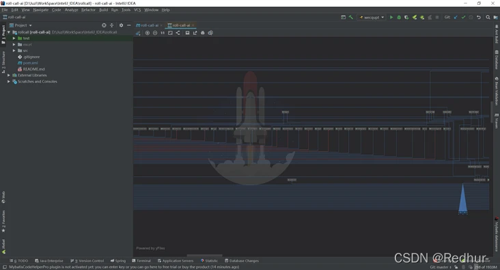The width and height of the screenshot is (500, 270).
Task: Open the Navigate menu
Action: coord(41,10)
